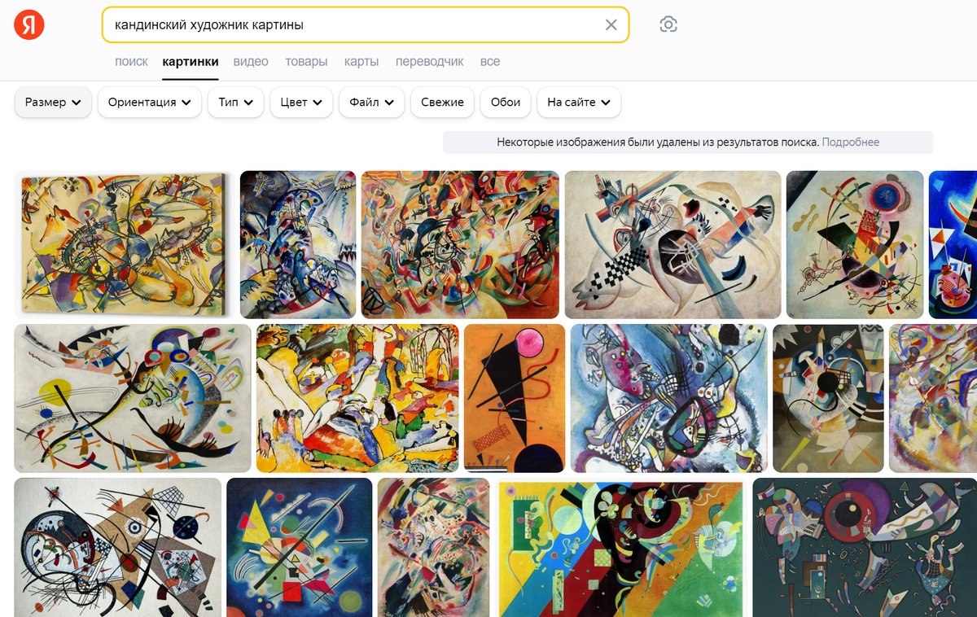Clear the search query with X icon
Image resolution: width=977 pixels, height=617 pixels.
click(x=611, y=24)
